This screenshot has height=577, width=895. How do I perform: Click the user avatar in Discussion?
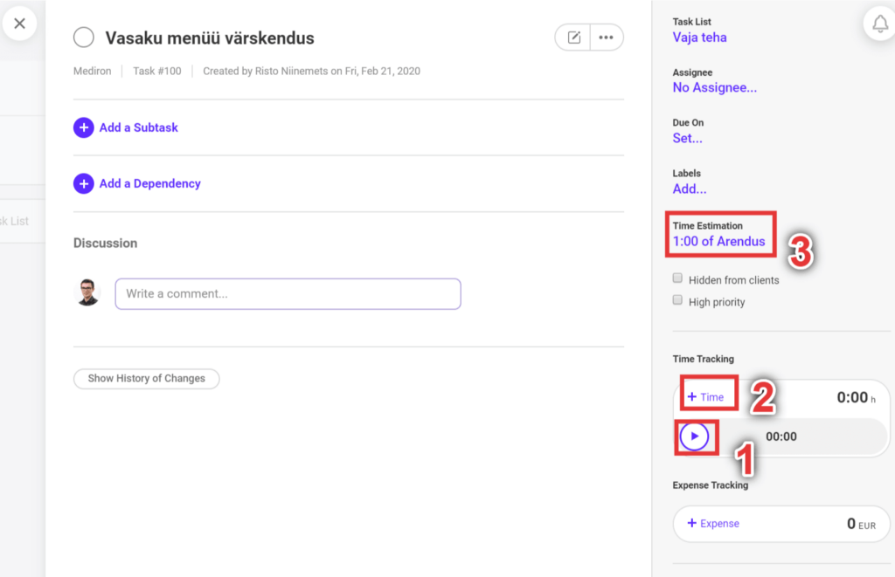87,292
